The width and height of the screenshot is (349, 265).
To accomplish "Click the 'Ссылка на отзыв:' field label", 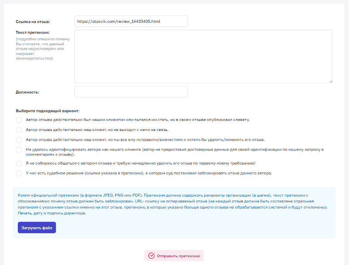I will pos(33,22).
